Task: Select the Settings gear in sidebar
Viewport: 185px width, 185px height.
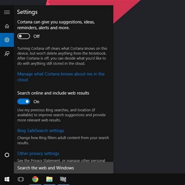Action: [7, 40]
